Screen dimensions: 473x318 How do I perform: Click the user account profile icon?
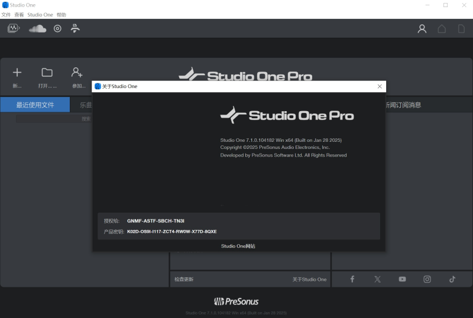tap(422, 28)
